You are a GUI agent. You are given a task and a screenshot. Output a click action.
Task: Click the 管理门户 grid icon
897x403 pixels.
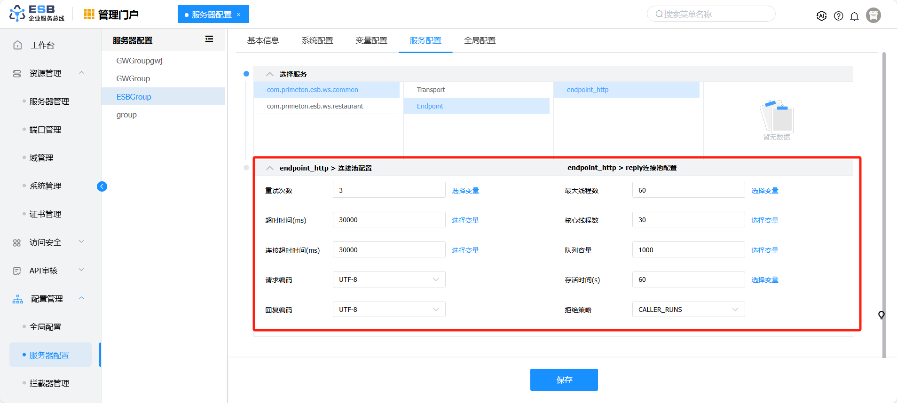[89, 15]
